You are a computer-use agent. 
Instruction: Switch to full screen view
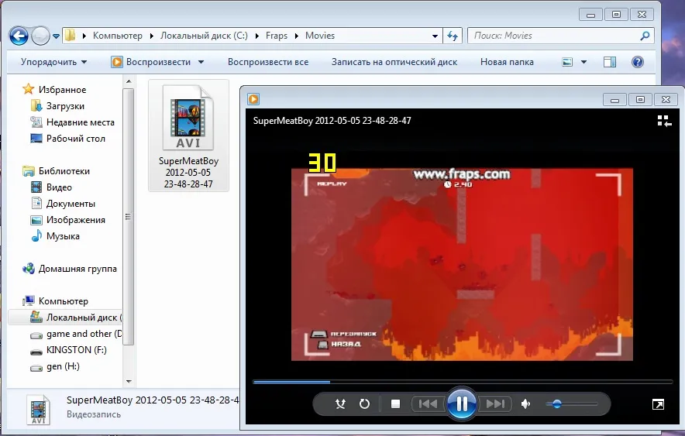(x=658, y=404)
